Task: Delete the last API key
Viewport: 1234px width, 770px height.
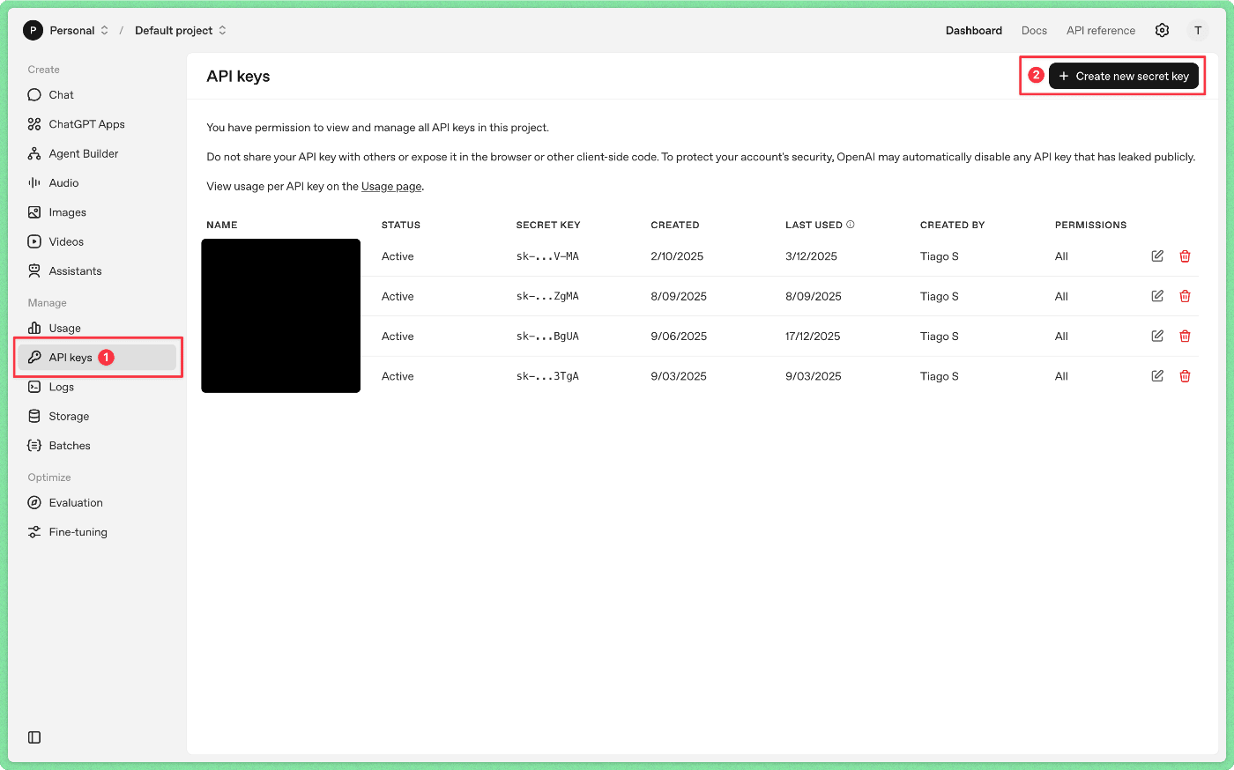Action: [x=1185, y=375]
